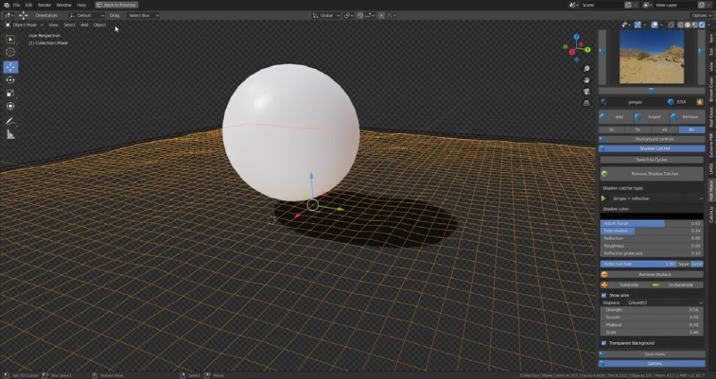Click the navigation axis gizmo
The image size is (716, 379).
click(x=576, y=48)
